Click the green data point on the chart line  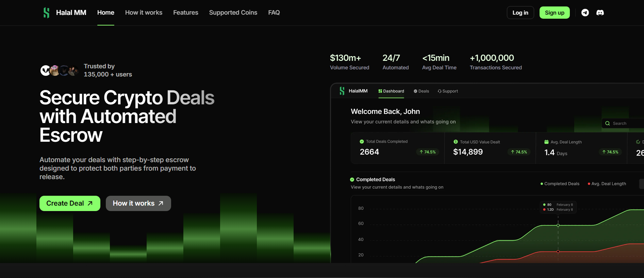point(558,225)
